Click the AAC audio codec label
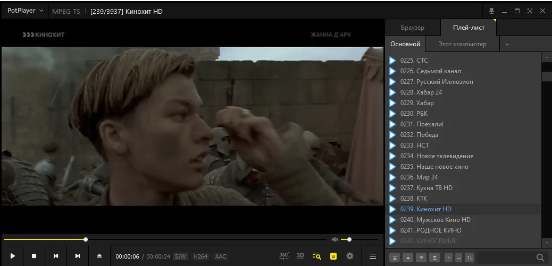The width and height of the screenshot is (552, 266). coord(221,256)
